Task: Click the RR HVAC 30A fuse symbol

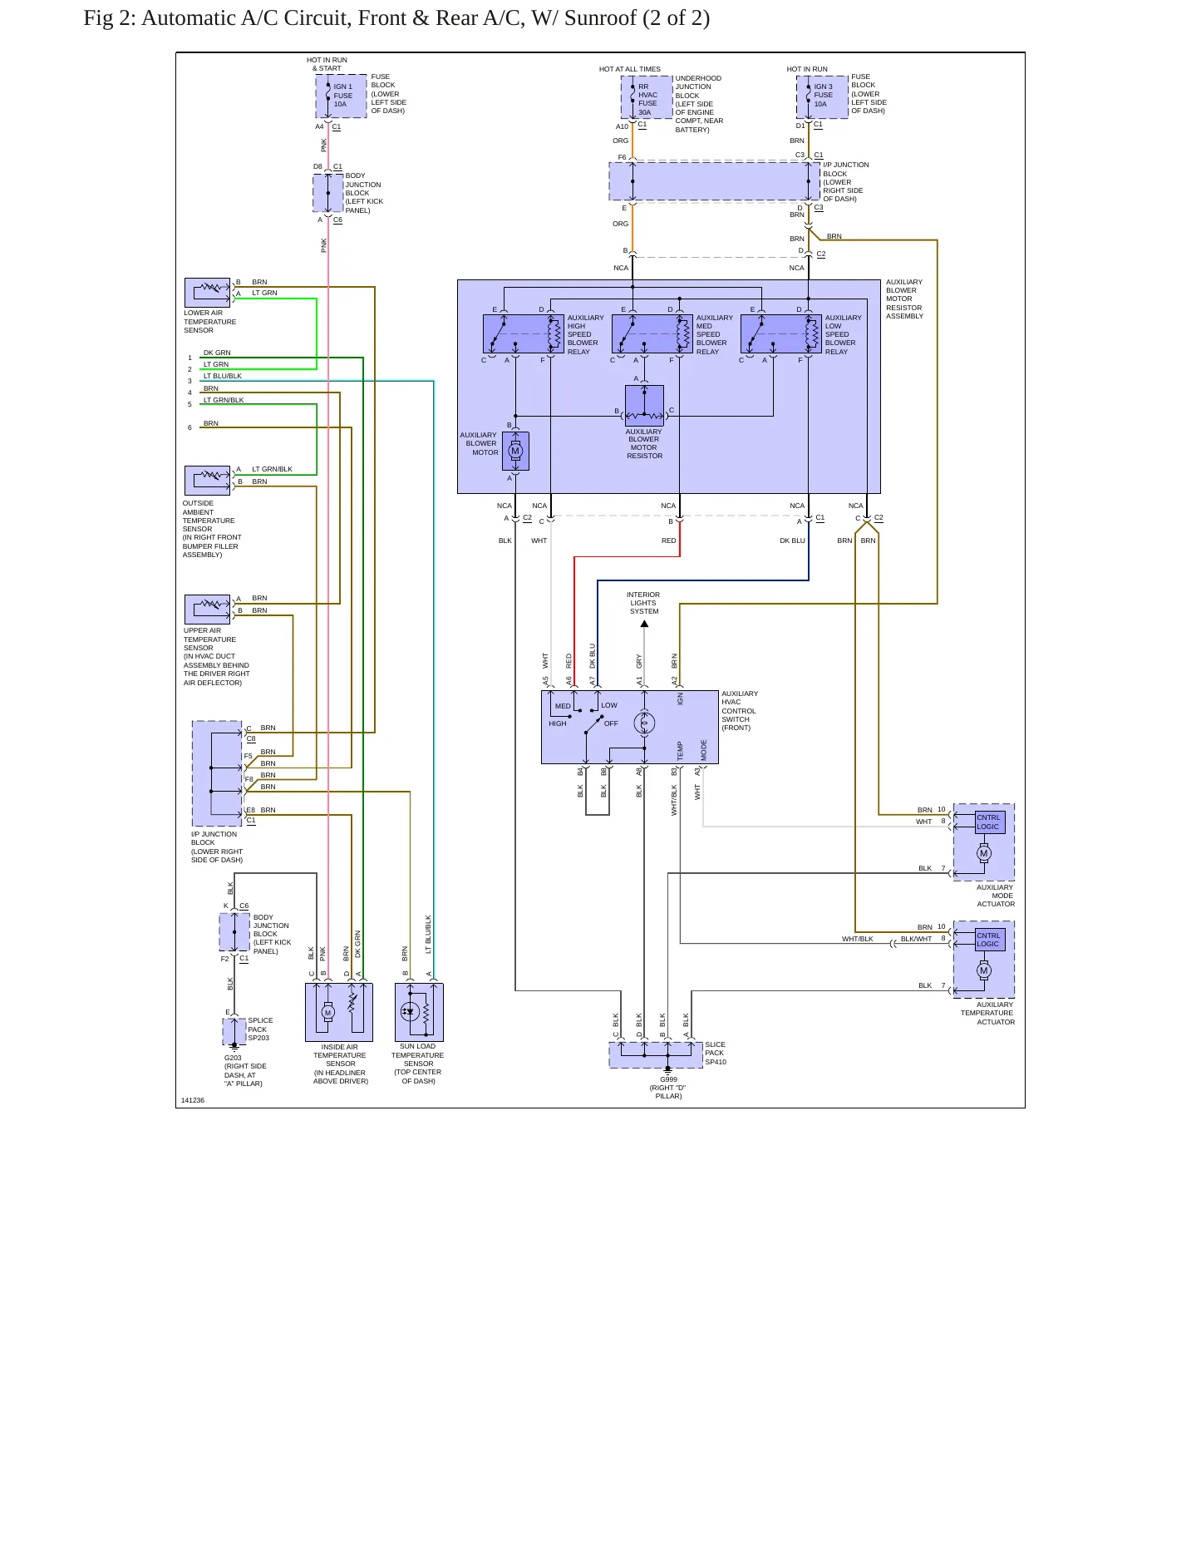Action: (647, 97)
